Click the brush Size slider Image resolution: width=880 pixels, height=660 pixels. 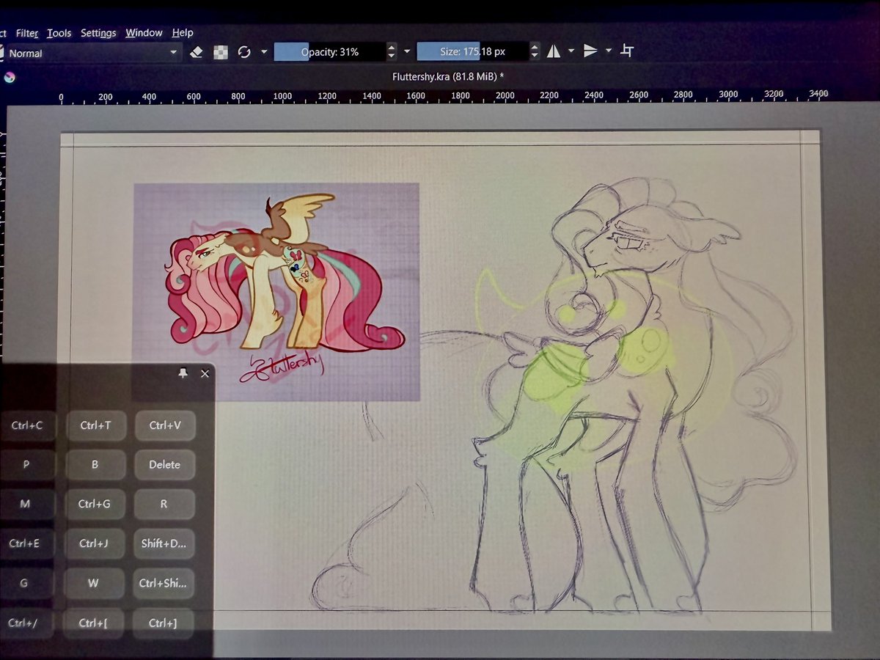472,51
